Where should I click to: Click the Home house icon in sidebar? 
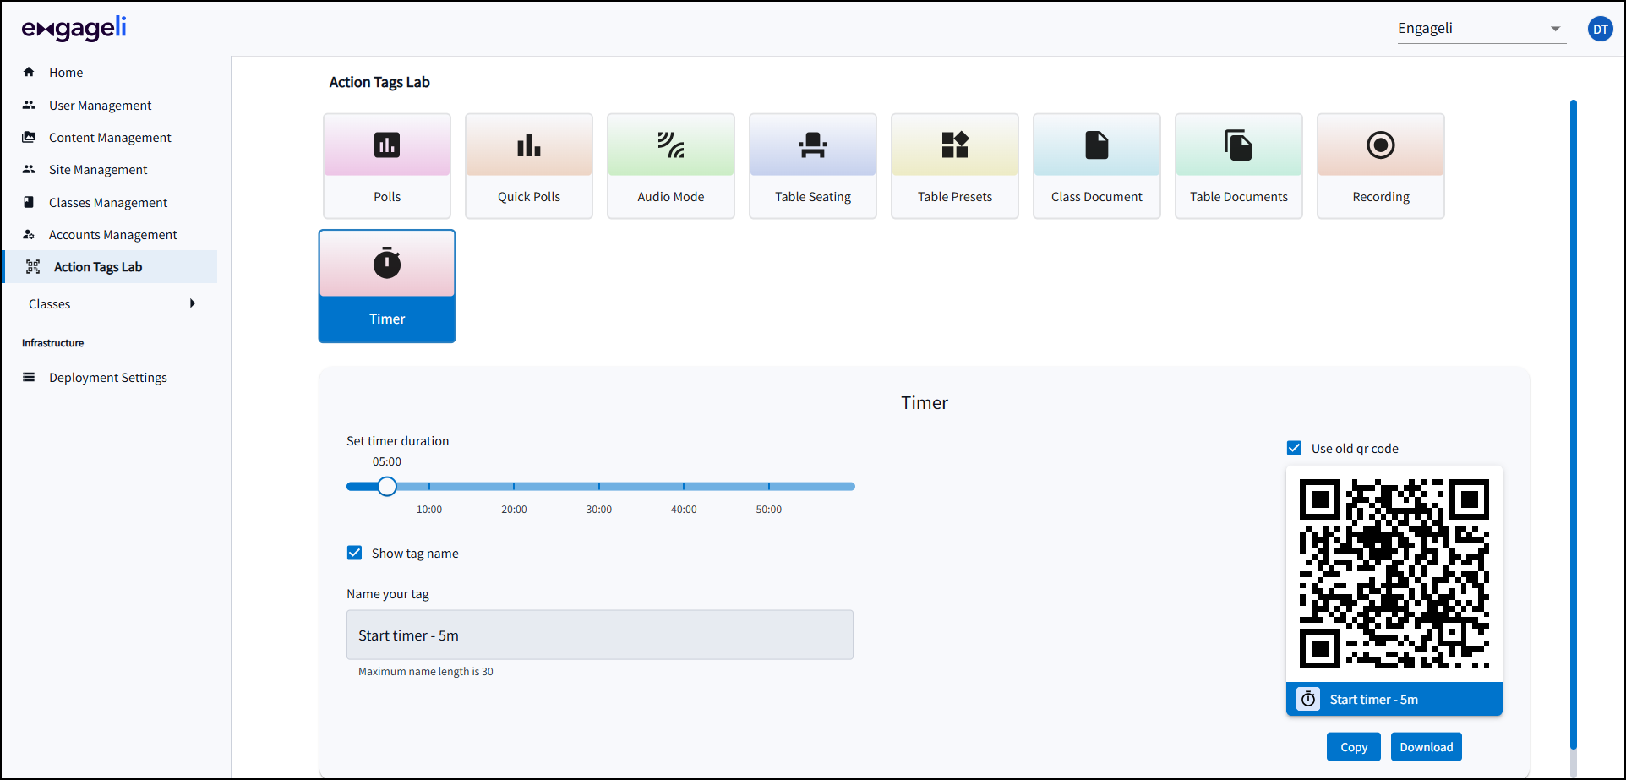point(29,72)
